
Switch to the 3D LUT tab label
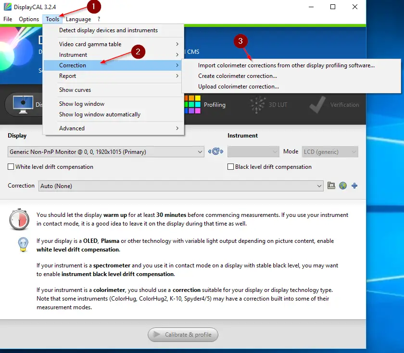pyautogui.click(x=278, y=105)
